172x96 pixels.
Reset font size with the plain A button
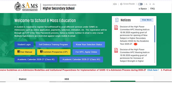[150, 4]
